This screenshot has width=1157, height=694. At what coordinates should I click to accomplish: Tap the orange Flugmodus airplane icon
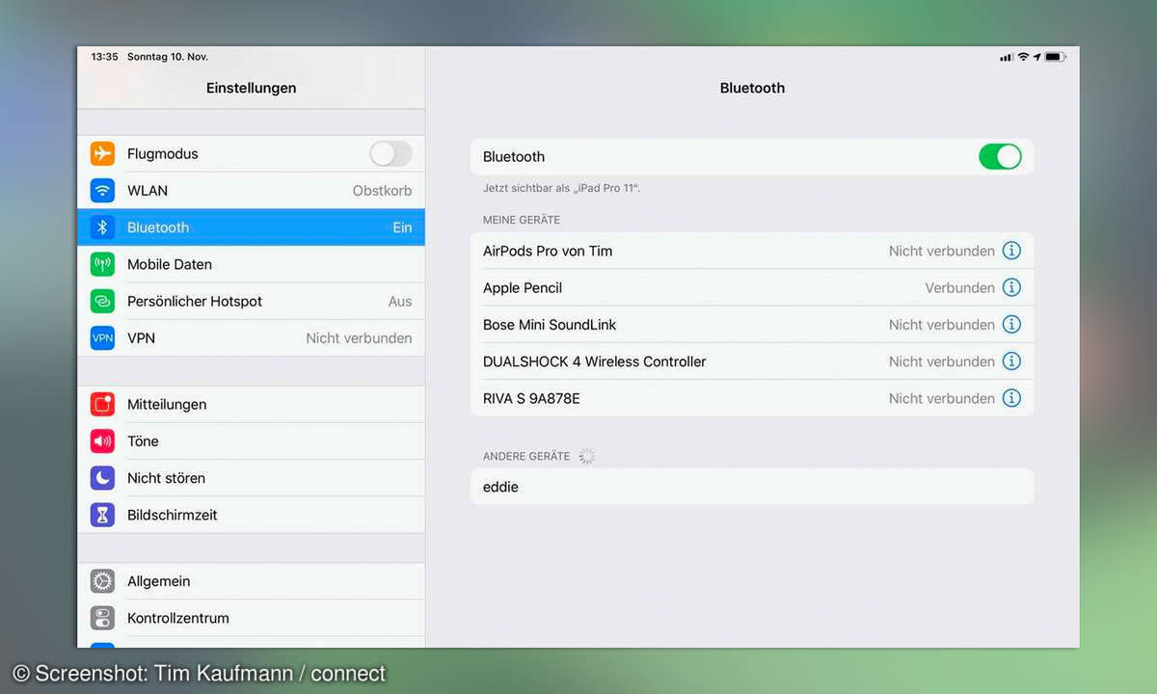(x=102, y=153)
